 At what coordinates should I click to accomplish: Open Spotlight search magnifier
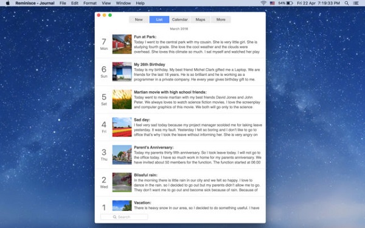pos(347,3)
